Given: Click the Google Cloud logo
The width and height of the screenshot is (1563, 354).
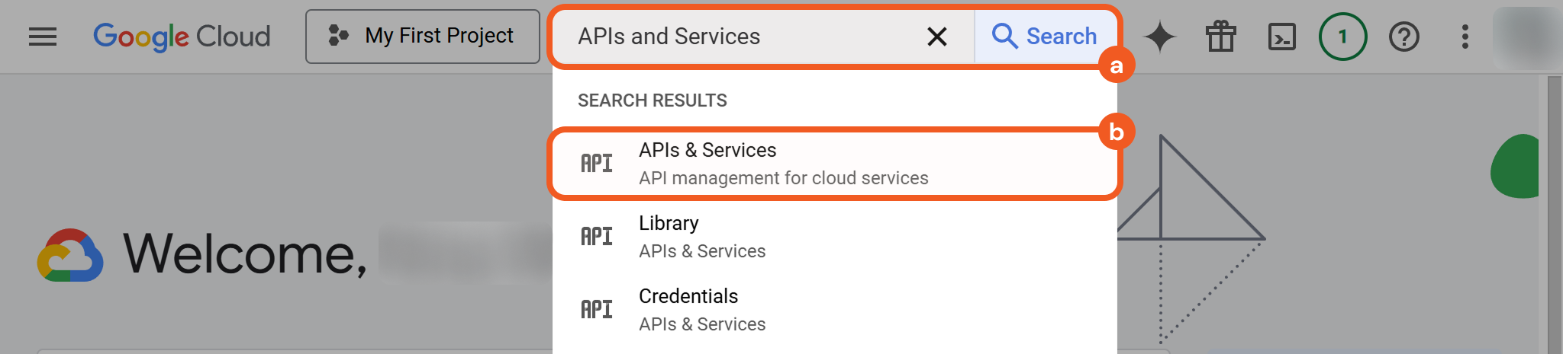Looking at the screenshot, I should pyautogui.click(x=182, y=37).
